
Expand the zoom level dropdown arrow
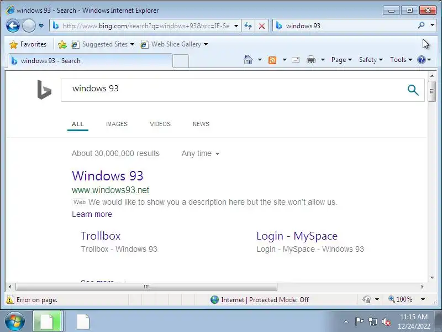(423, 299)
